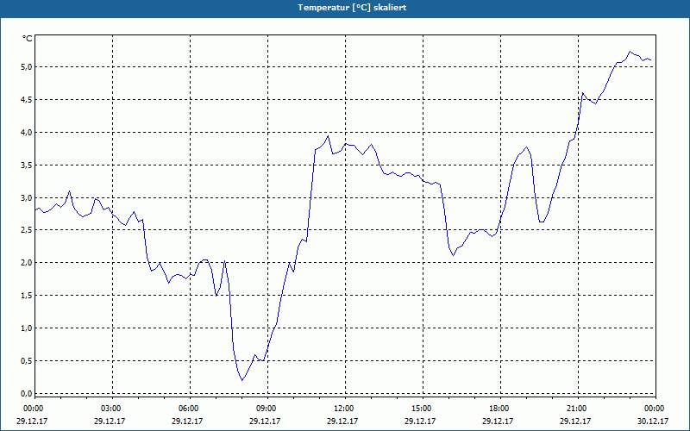Click the 03:00 time label
This screenshot has width=690, height=431.
click(110, 409)
